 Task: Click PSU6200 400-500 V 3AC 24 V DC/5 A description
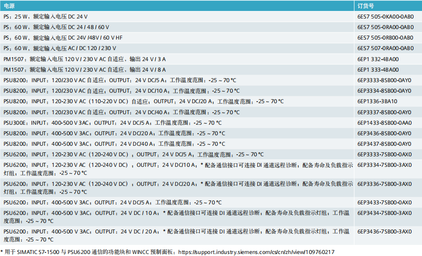pos(113,202)
